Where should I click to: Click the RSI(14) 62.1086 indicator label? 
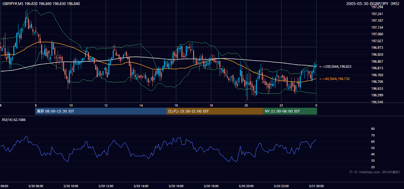(14, 120)
